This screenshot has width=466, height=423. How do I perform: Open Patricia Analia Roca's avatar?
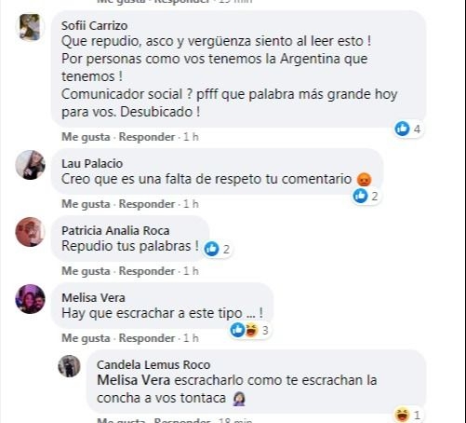(30, 232)
